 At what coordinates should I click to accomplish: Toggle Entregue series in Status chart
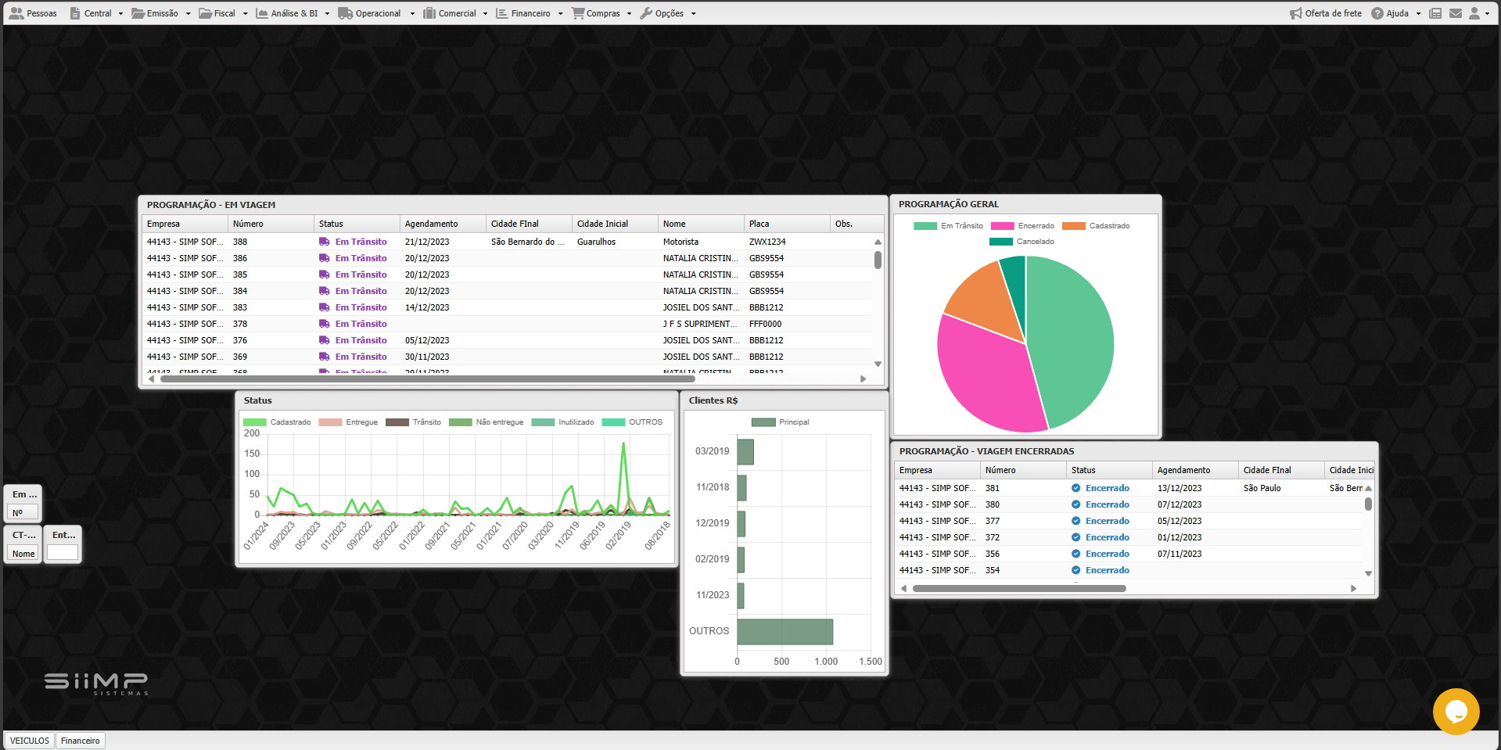(348, 422)
